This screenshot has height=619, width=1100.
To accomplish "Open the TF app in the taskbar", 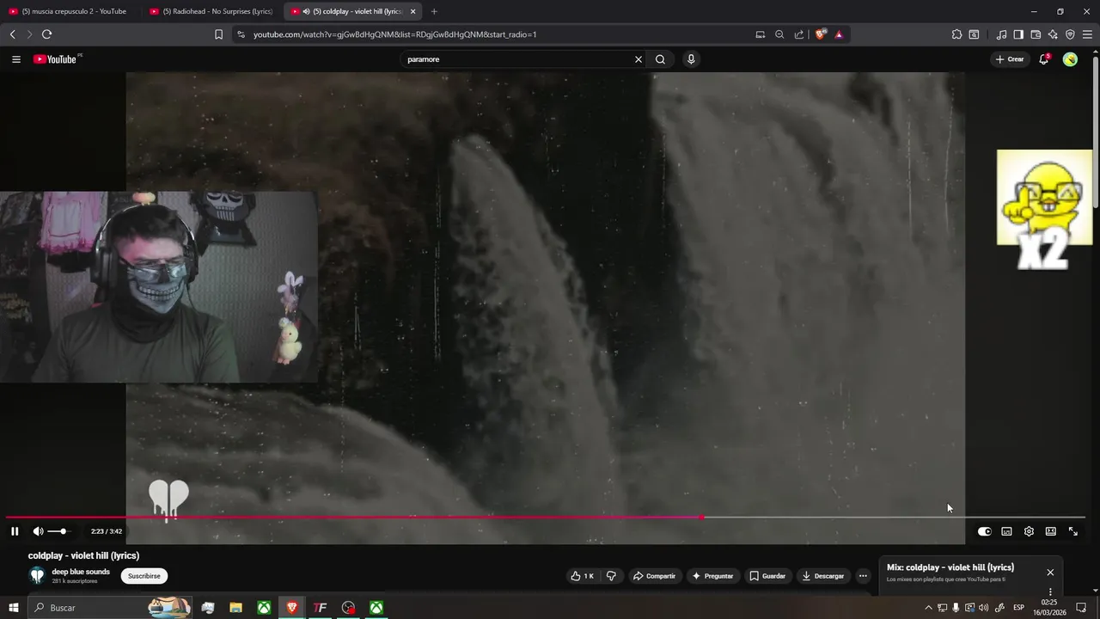I will click(x=320, y=608).
